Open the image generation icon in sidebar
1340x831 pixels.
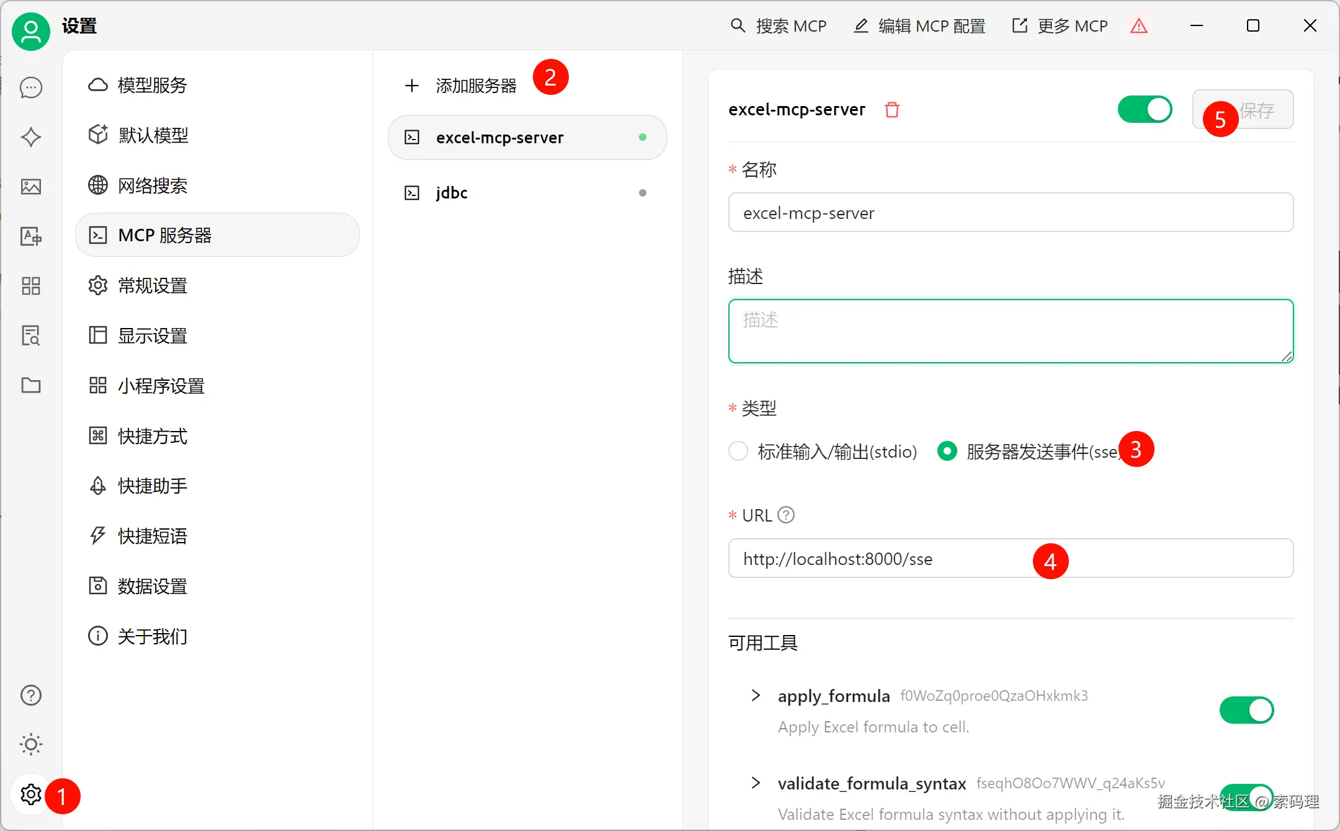[x=30, y=187]
